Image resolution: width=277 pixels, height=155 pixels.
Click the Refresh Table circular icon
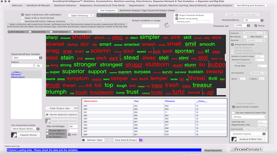tap(84, 140)
